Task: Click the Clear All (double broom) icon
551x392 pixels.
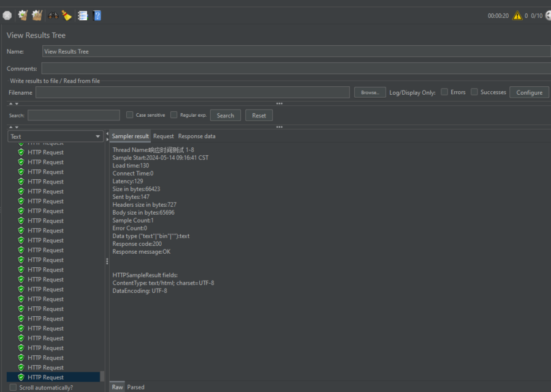Action: pyautogui.click(x=37, y=15)
